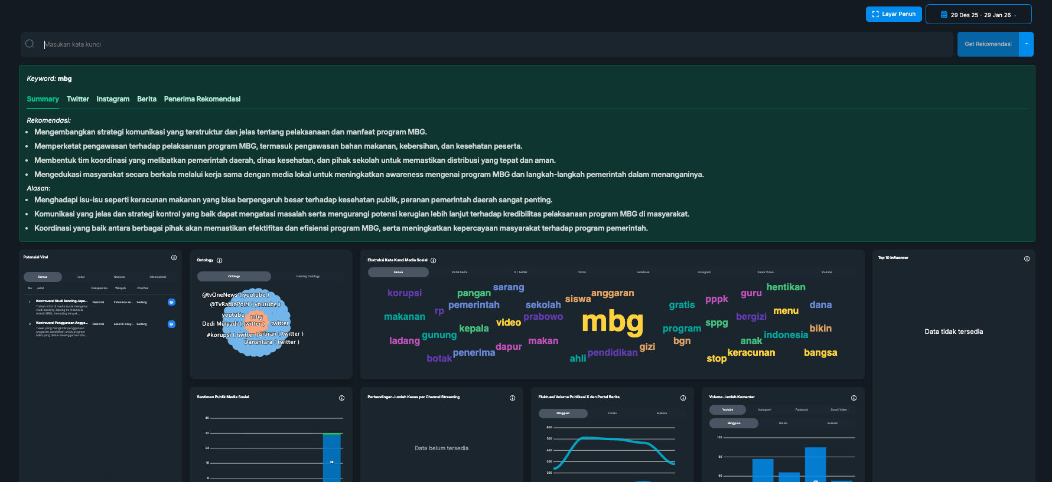Select Harian in Fluktuasi Volume panel
The image size is (1052, 482).
(x=613, y=414)
